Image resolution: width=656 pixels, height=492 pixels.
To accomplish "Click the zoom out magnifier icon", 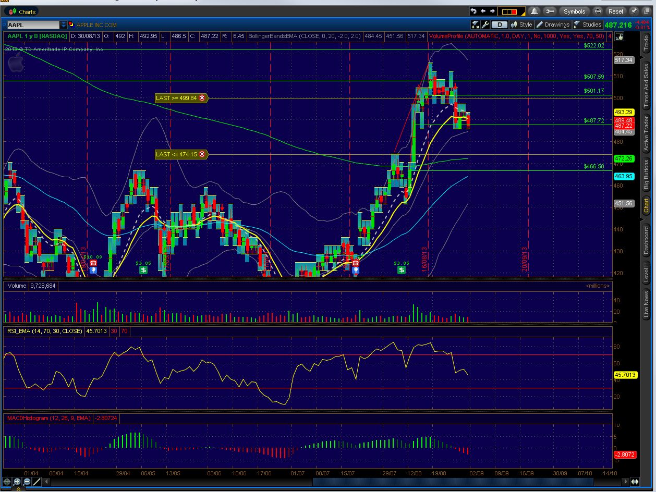I will (x=27, y=482).
